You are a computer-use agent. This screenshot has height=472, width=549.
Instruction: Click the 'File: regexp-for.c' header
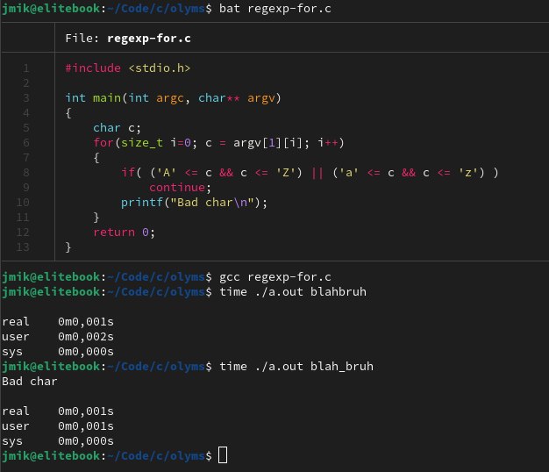click(x=128, y=39)
